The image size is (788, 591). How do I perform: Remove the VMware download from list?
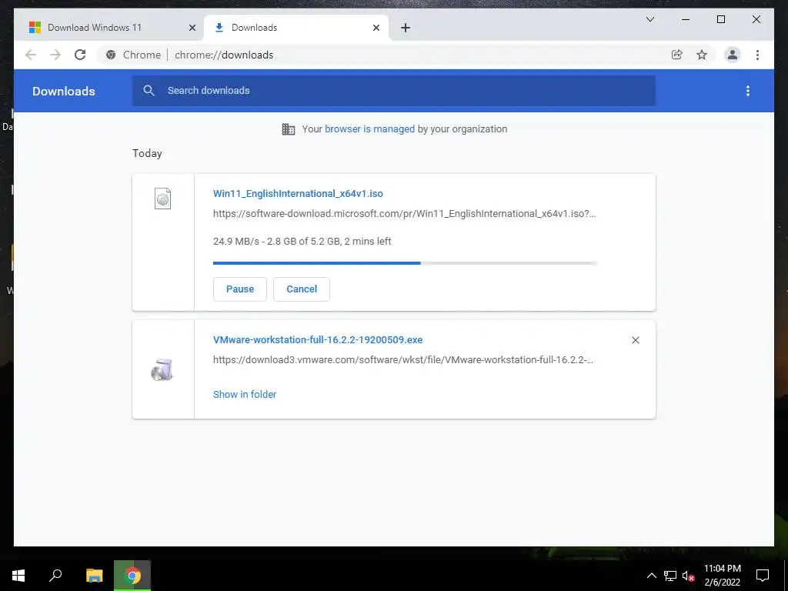click(635, 340)
